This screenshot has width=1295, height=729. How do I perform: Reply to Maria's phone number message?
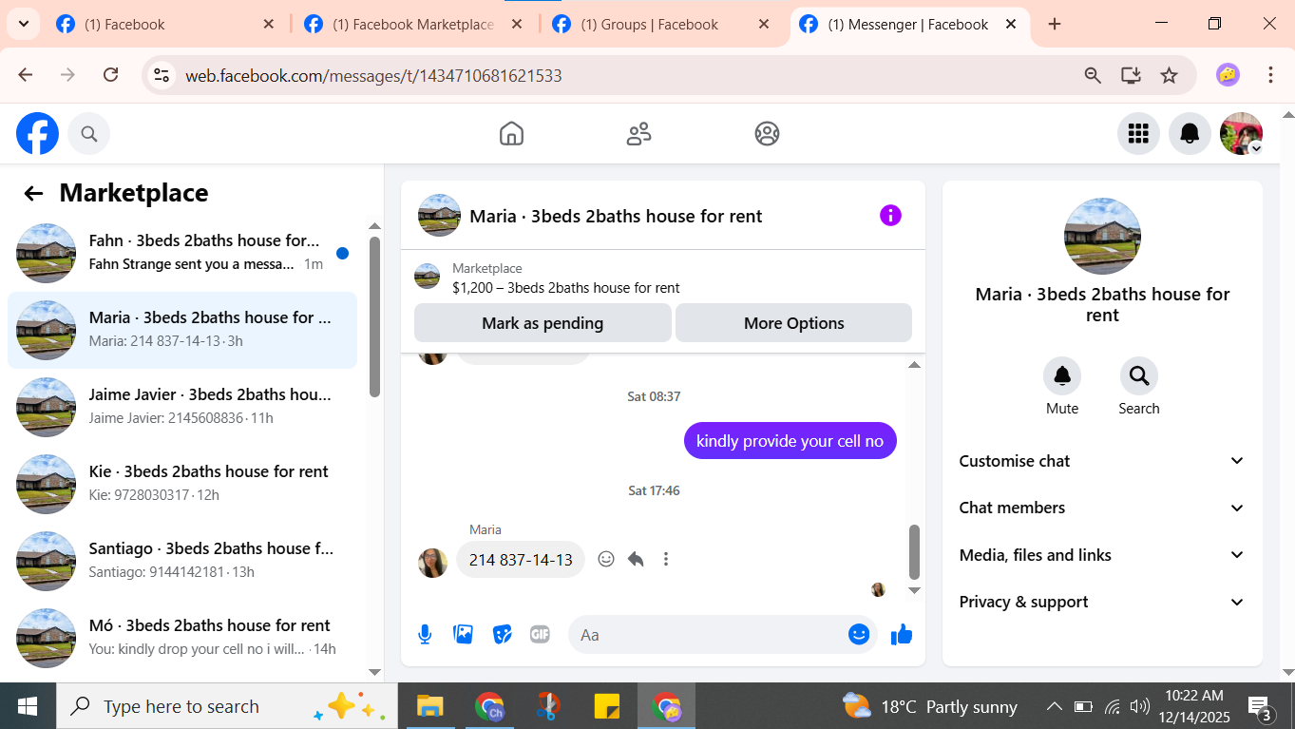636,559
